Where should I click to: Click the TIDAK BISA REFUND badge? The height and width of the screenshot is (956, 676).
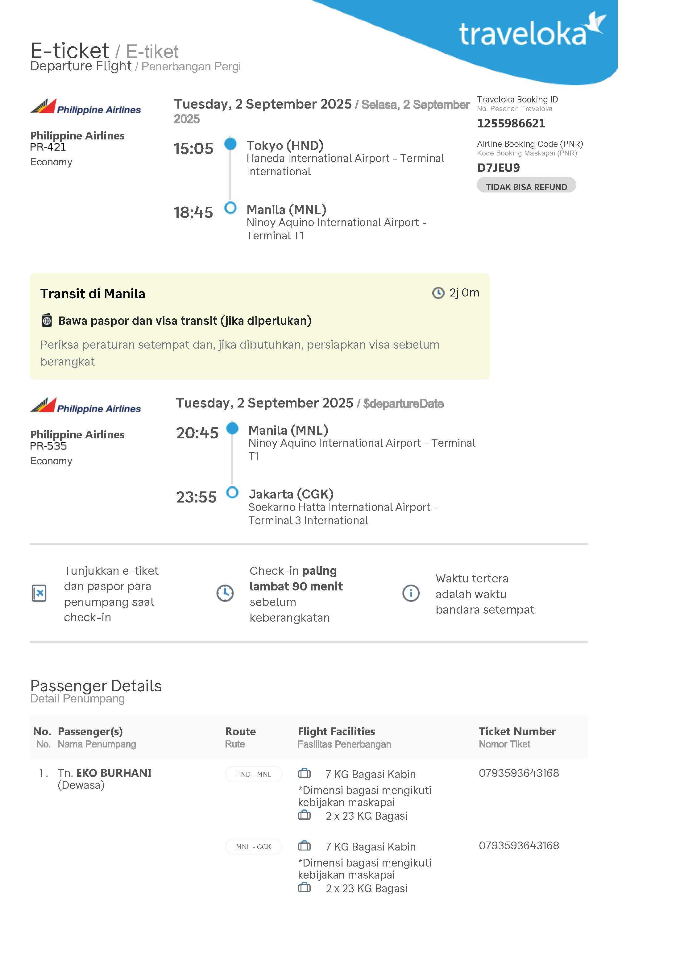click(x=526, y=187)
